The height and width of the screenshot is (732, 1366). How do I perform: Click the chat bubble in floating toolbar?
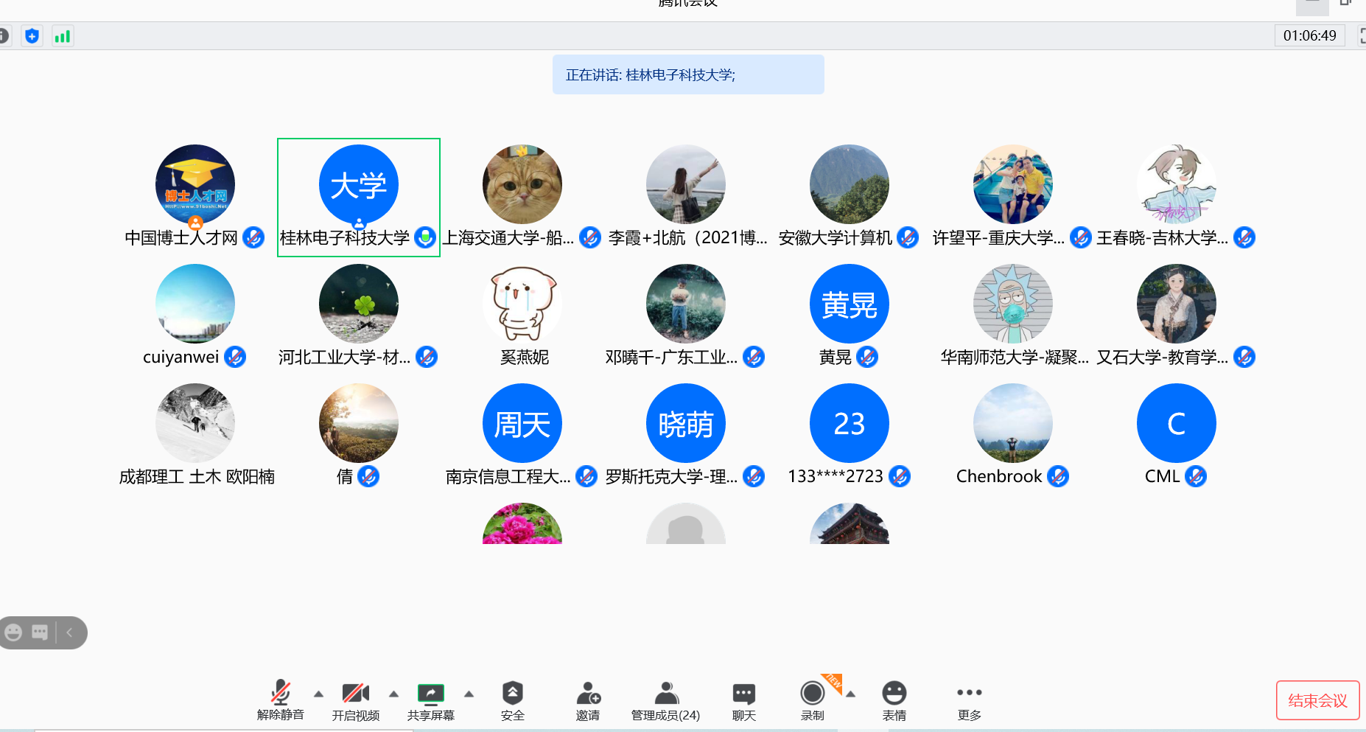click(40, 632)
